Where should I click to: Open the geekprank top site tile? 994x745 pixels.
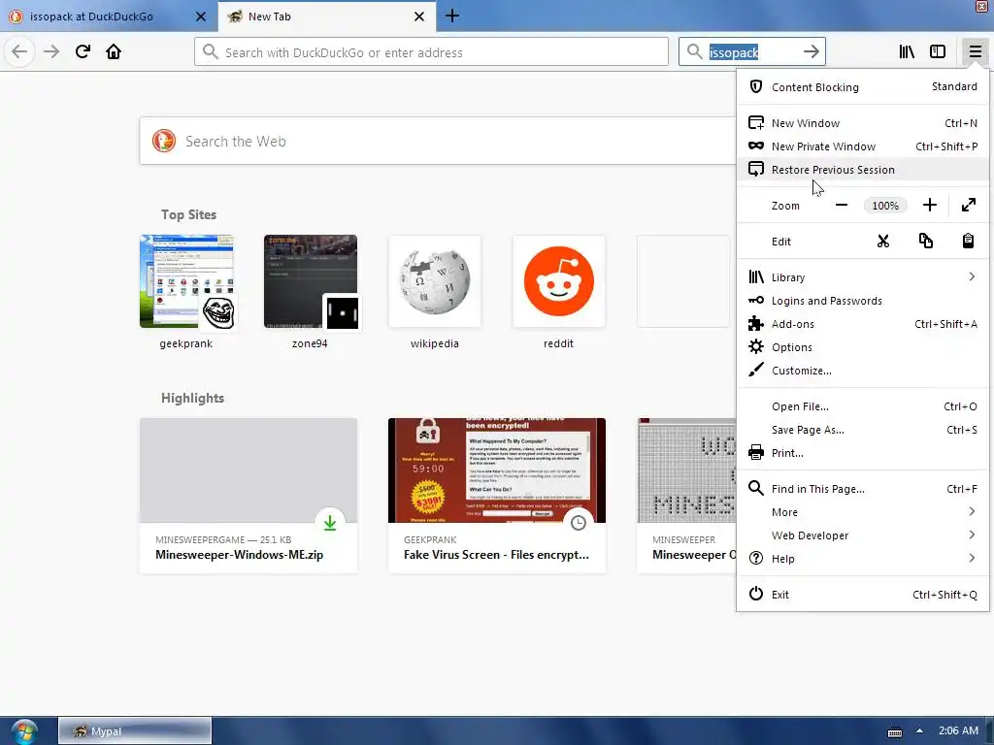186,292
